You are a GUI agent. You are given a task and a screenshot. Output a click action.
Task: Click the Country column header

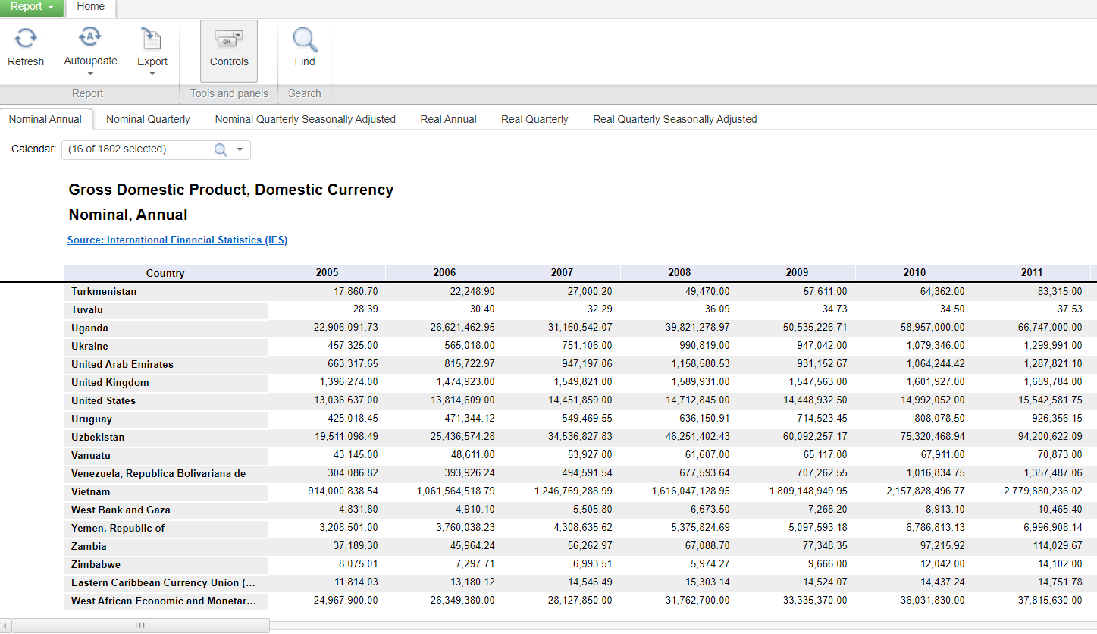(x=165, y=273)
